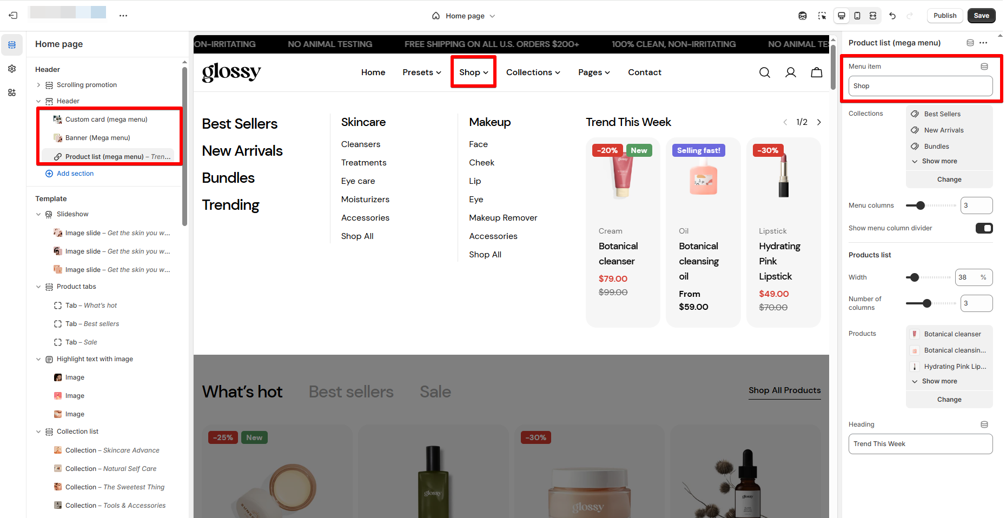
Task: Open theme settings gear icon
Action: click(12, 69)
